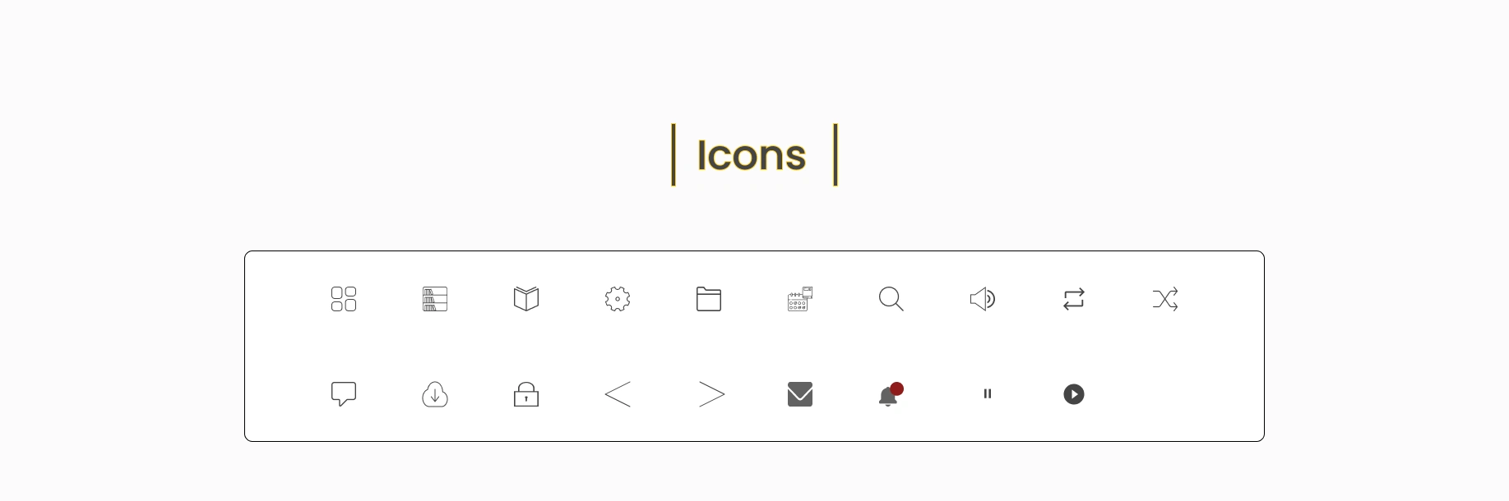Select the library bookshelf icon
Image resolution: width=1509 pixels, height=501 pixels.
435,299
